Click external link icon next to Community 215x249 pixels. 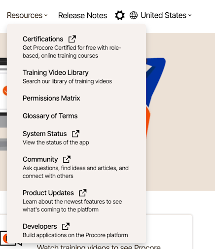tap(67, 159)
